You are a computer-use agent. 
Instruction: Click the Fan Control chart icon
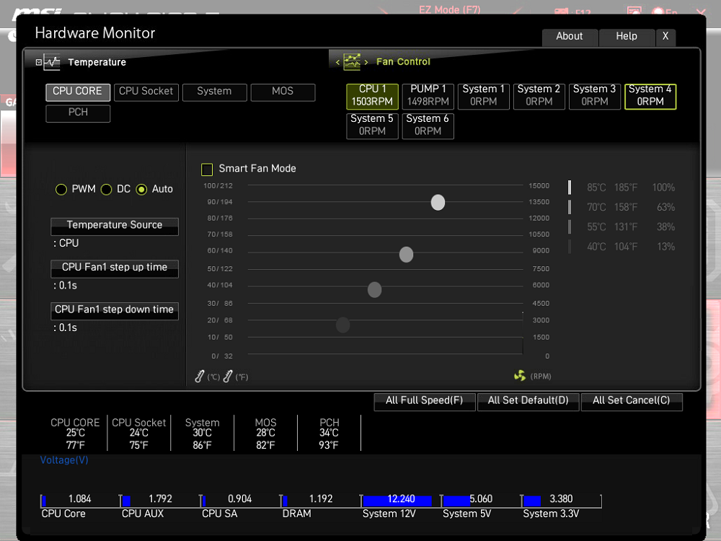point(353,61)
